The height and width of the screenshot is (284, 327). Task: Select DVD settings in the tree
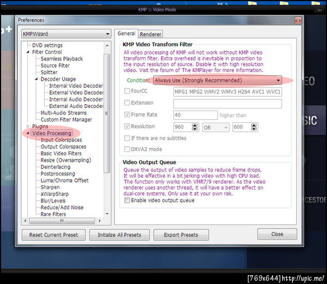coord(47,45)
